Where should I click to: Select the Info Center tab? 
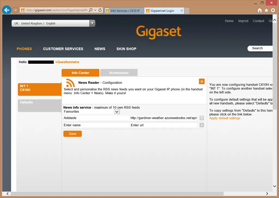click(x=80, y=73)
